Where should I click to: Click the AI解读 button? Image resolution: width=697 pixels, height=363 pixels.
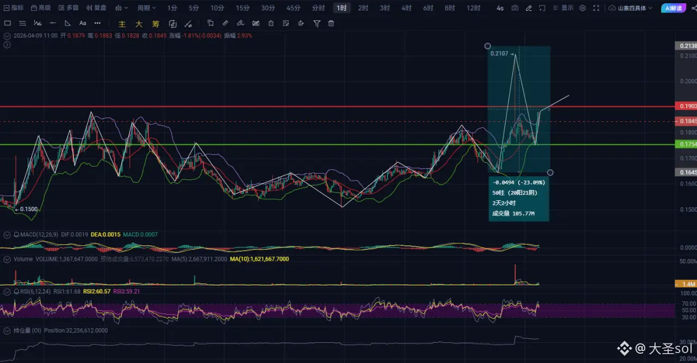tap(673, 8)
